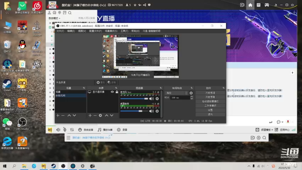Click the Exit button in OBS controls

(210, 114)
